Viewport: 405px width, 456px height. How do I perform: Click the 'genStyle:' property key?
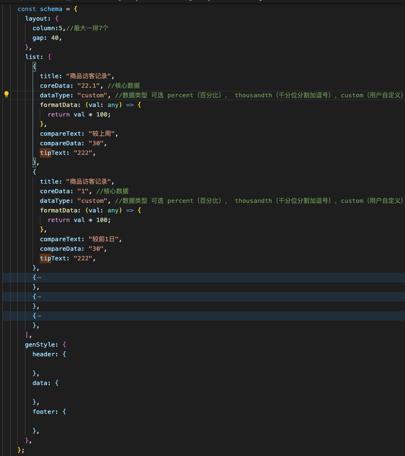click(x=41, y=345)
